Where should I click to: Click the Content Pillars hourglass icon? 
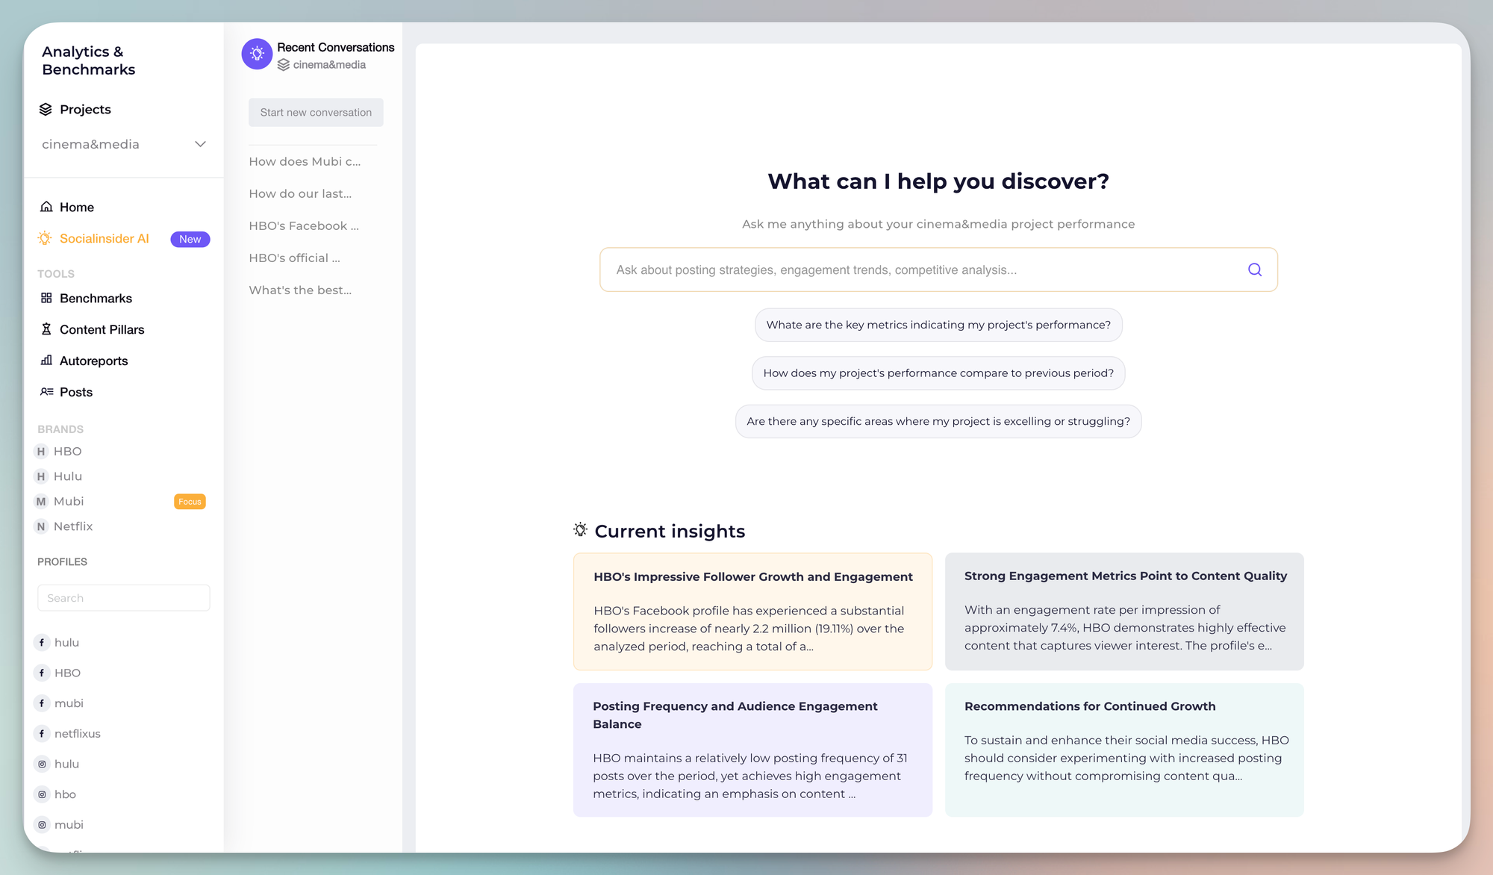click(46, 329)
